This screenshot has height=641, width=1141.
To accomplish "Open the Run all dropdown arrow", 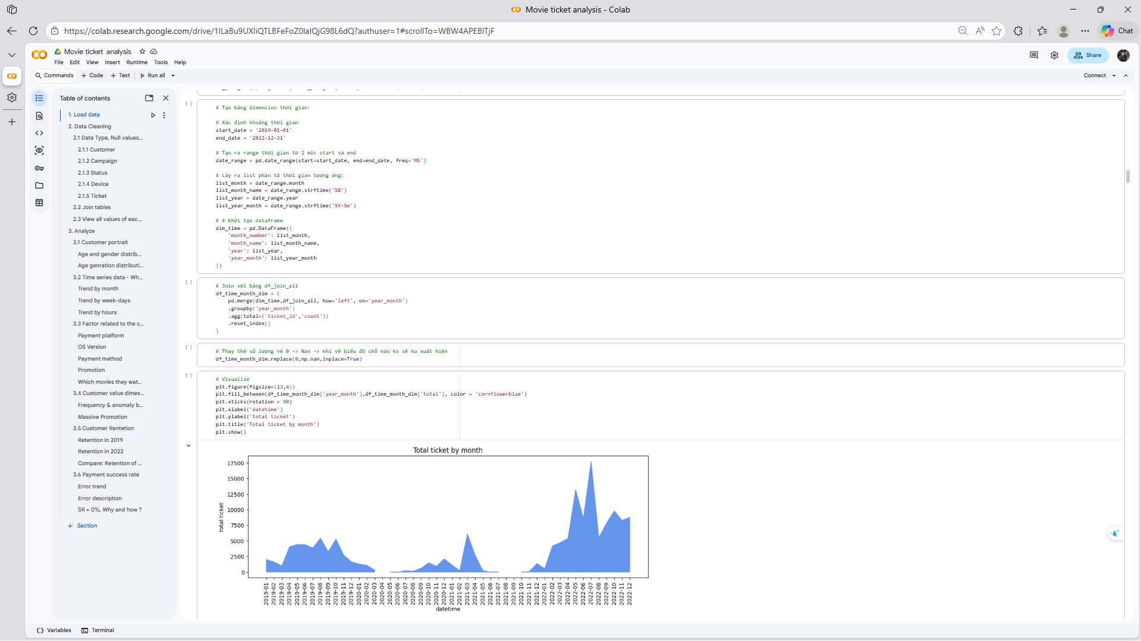I will click(173, 75).
